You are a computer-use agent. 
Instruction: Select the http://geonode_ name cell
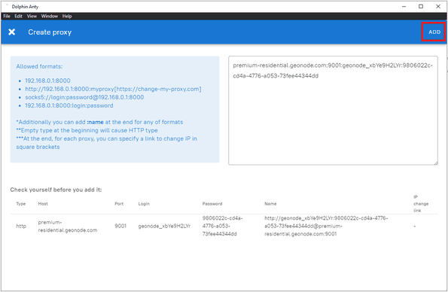tap(326, 226)
